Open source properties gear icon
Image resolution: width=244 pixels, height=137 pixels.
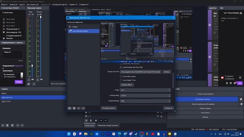coord(96,120)
